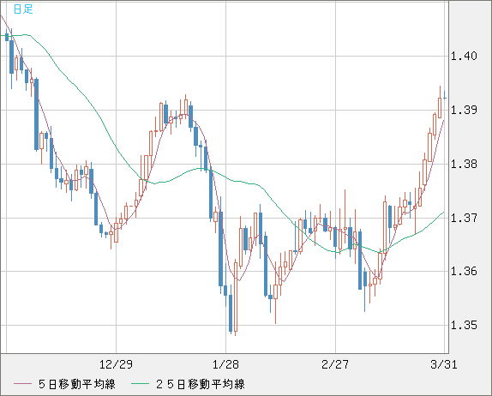
Task: Select the 1.36 price axis label
Action: click(x=464, y=272)
